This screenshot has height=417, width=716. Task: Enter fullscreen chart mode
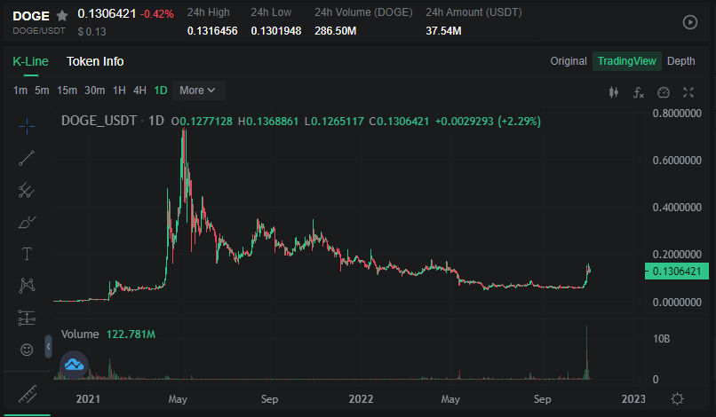(688, 92)
